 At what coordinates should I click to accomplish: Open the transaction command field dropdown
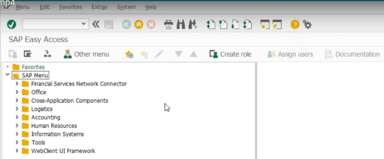tap(84, 24)
